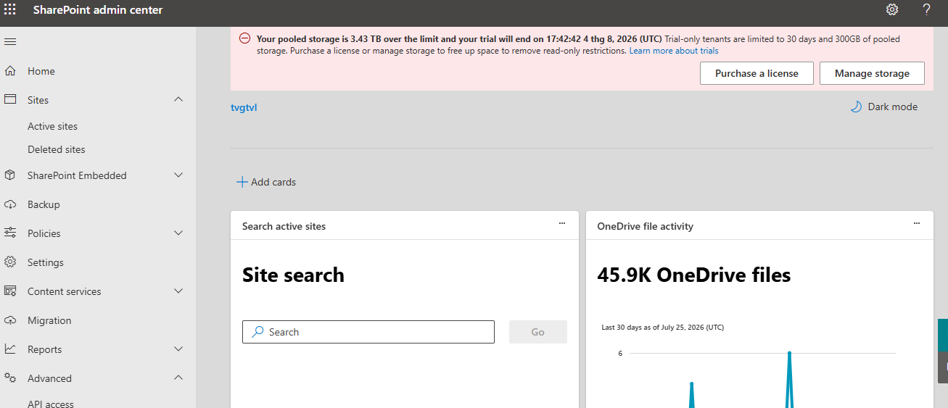
Task: Click Purchase a license button
Action: 757,73
